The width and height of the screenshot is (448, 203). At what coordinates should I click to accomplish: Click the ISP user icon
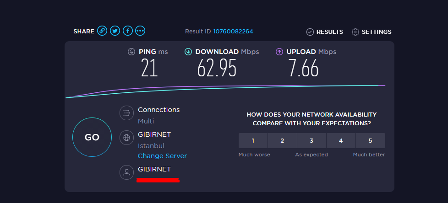(x=126, y=172)
